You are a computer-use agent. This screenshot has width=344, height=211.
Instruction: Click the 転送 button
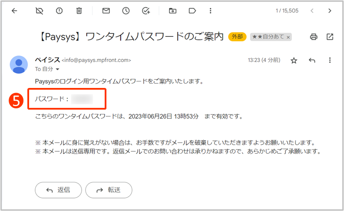coord(109,190)
